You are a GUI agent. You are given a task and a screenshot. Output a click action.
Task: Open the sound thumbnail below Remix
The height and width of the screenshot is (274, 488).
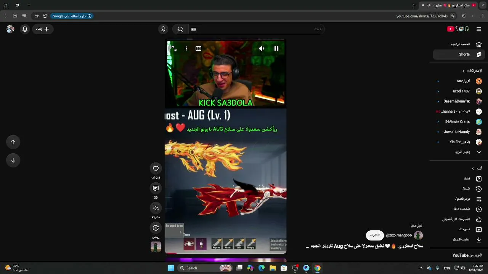click(156, 247)
